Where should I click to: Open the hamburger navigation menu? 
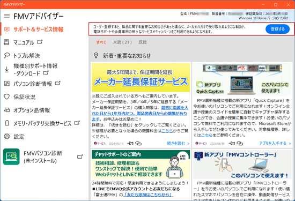7,16
